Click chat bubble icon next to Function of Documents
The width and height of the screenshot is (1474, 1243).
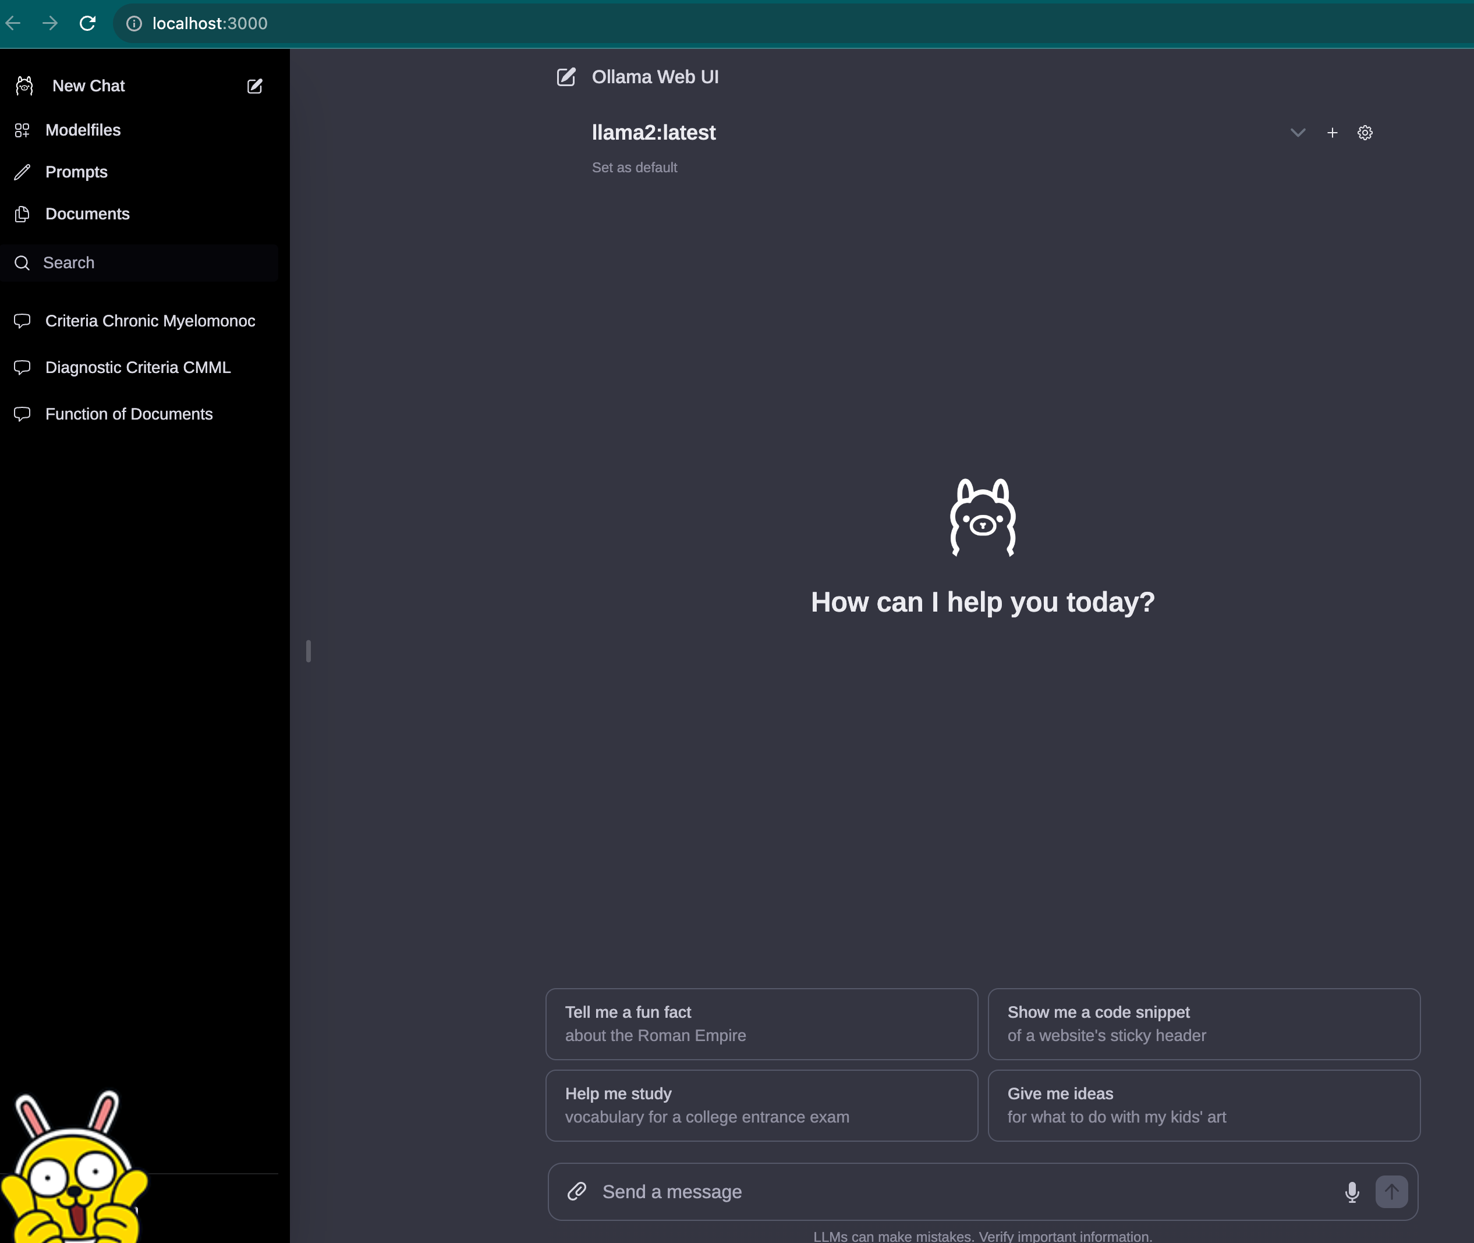23,414
